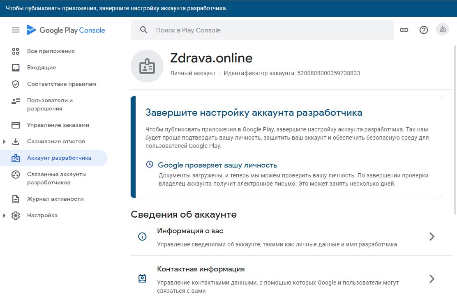
Task: Click the linked developer accounts icon
Action: [x=16, y=175]
